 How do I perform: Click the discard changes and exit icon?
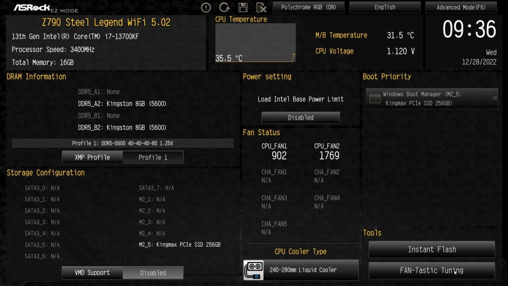click(x=261, y=7)
